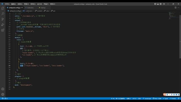The width and height of the screenshot is (181, 102).
Task: Click the Spell checker status item
Action: tap(165, 99)
